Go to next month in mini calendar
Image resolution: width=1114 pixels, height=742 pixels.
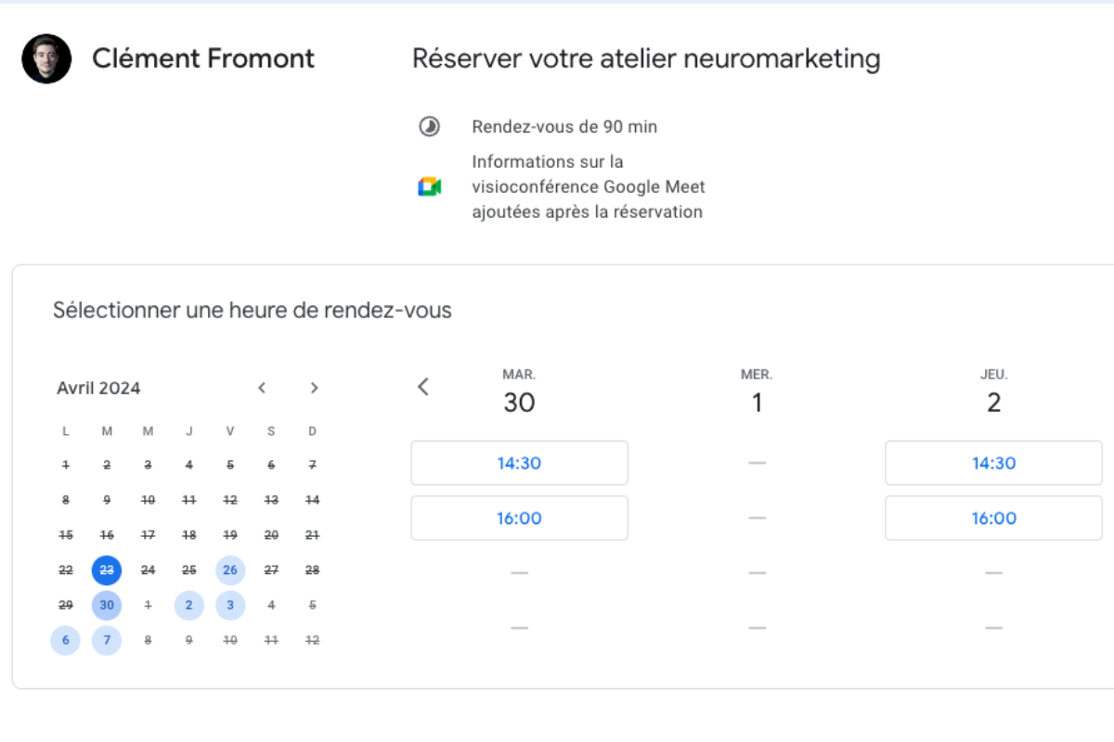coord(314,388)
